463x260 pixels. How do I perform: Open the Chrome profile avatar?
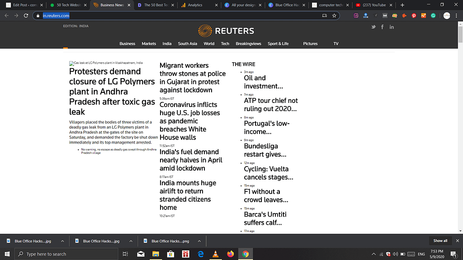pos(447,16)
